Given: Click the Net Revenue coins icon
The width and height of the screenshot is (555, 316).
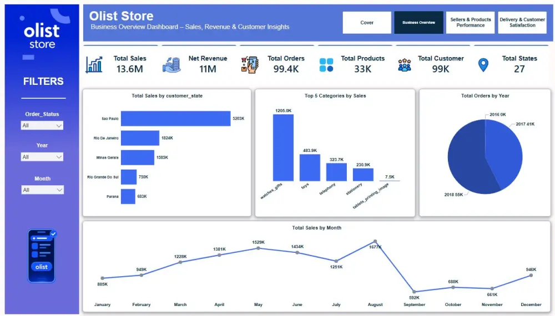Looking at the screenshot, I should tap(171, 65).
